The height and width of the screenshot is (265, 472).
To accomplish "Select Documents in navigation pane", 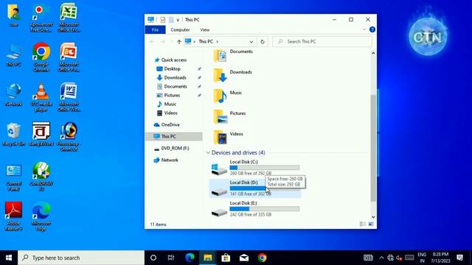I will tap(172, 87).
